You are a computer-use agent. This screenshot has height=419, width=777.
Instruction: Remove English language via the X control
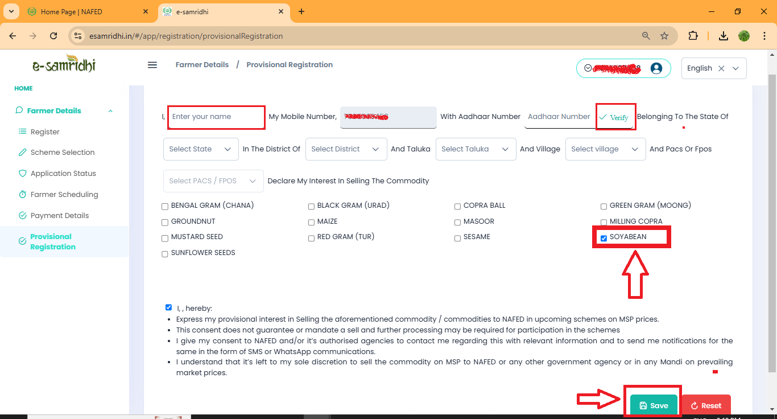[721, 68]
